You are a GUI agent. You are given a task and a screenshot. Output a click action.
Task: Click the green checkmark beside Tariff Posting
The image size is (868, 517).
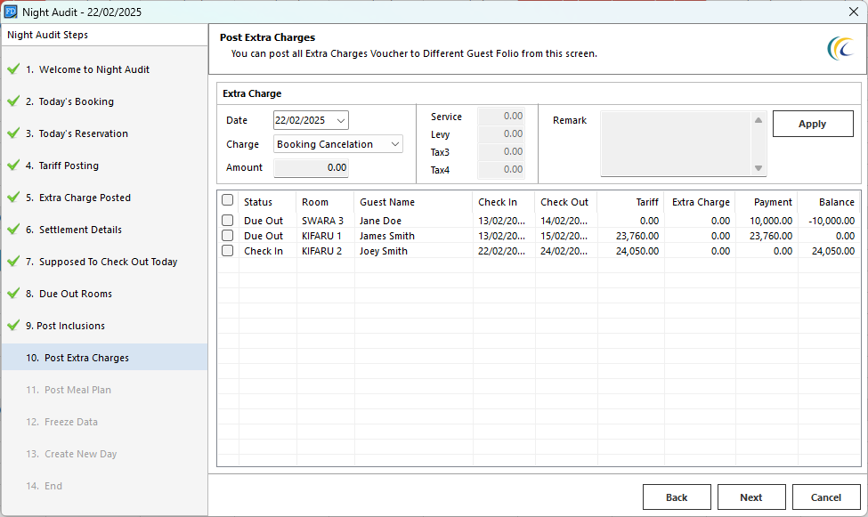coord(12,166)
